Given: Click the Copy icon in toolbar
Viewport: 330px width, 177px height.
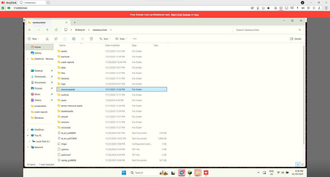Looking at the screenshot, I should point(56,39).
